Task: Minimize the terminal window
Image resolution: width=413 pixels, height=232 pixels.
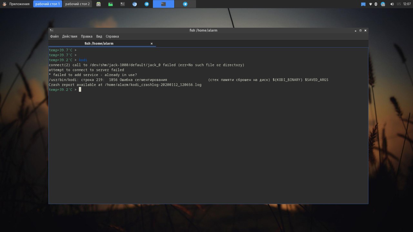Action: 356,31
